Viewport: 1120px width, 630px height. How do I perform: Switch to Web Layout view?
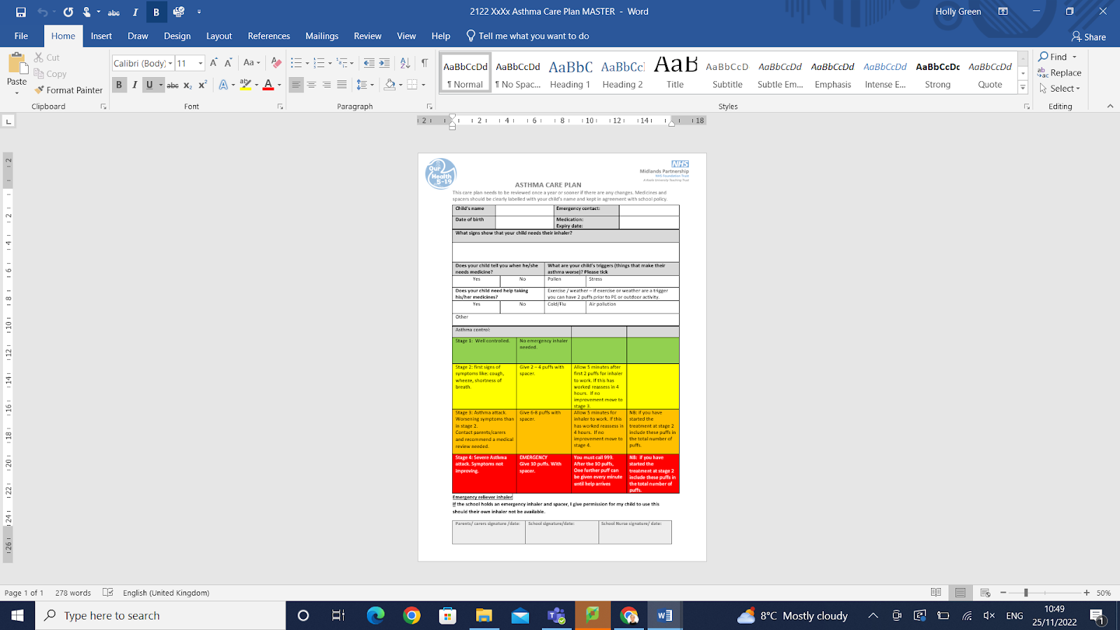tap(985, 593)
